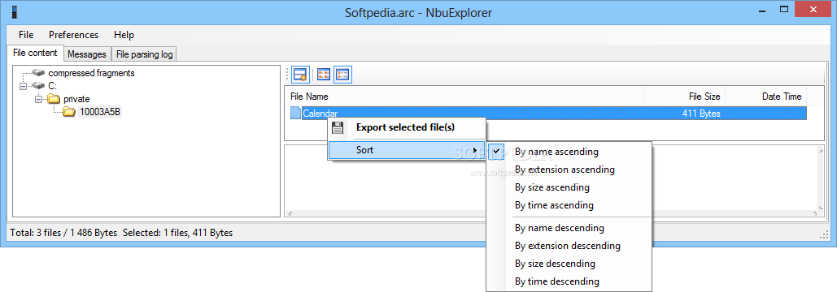Click the File Name column header
The height and width of the screenshot is (292, 837).
(464, 97)
